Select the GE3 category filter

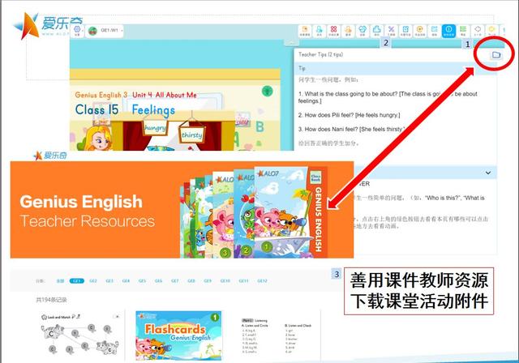pyautogui.click(x=109, y=280)
